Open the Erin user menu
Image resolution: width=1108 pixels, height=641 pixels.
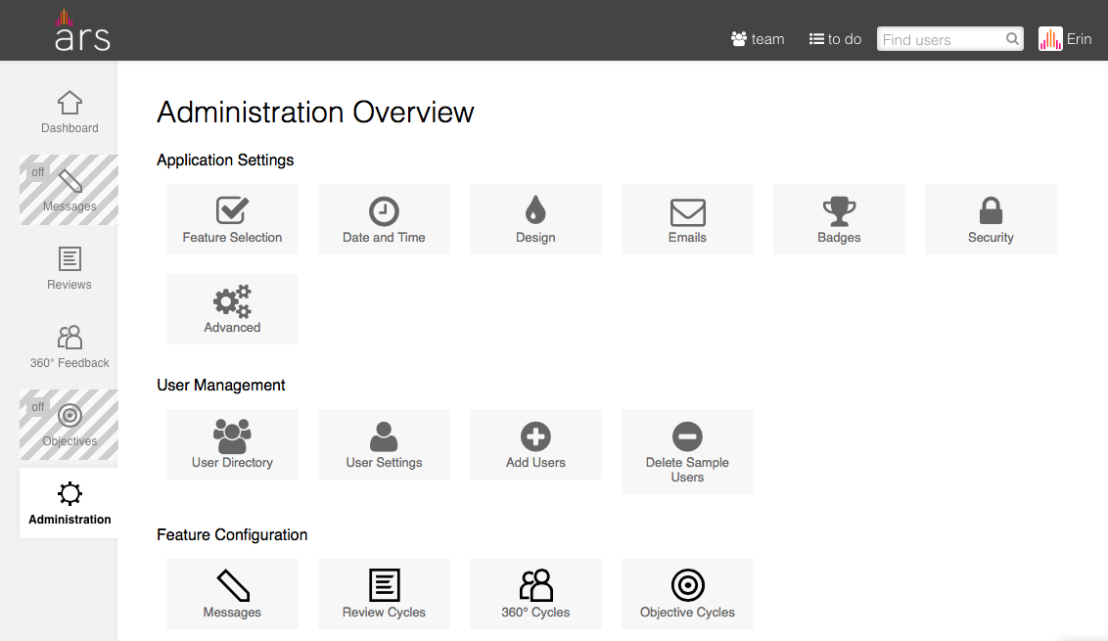point(1066,39)
